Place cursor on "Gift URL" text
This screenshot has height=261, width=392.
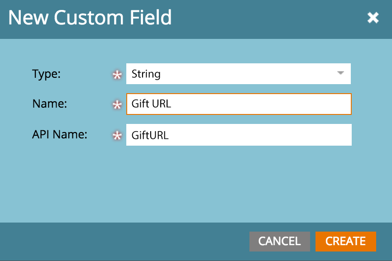[151, 104]
